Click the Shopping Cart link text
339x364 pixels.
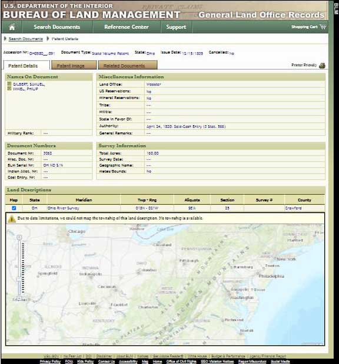[x=304, y=27]
